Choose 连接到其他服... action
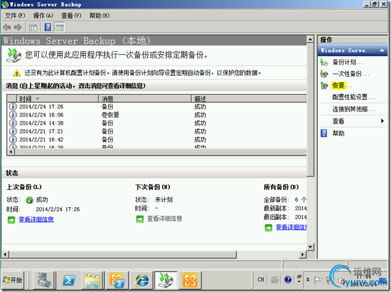This screenshot has height=292, width=391. coord(353,109)
